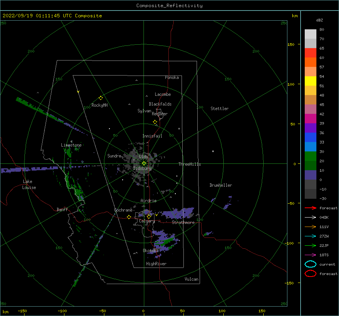
Task: Click the magenta 18TS arrow in legend
Action: click(x=310, y=255)
